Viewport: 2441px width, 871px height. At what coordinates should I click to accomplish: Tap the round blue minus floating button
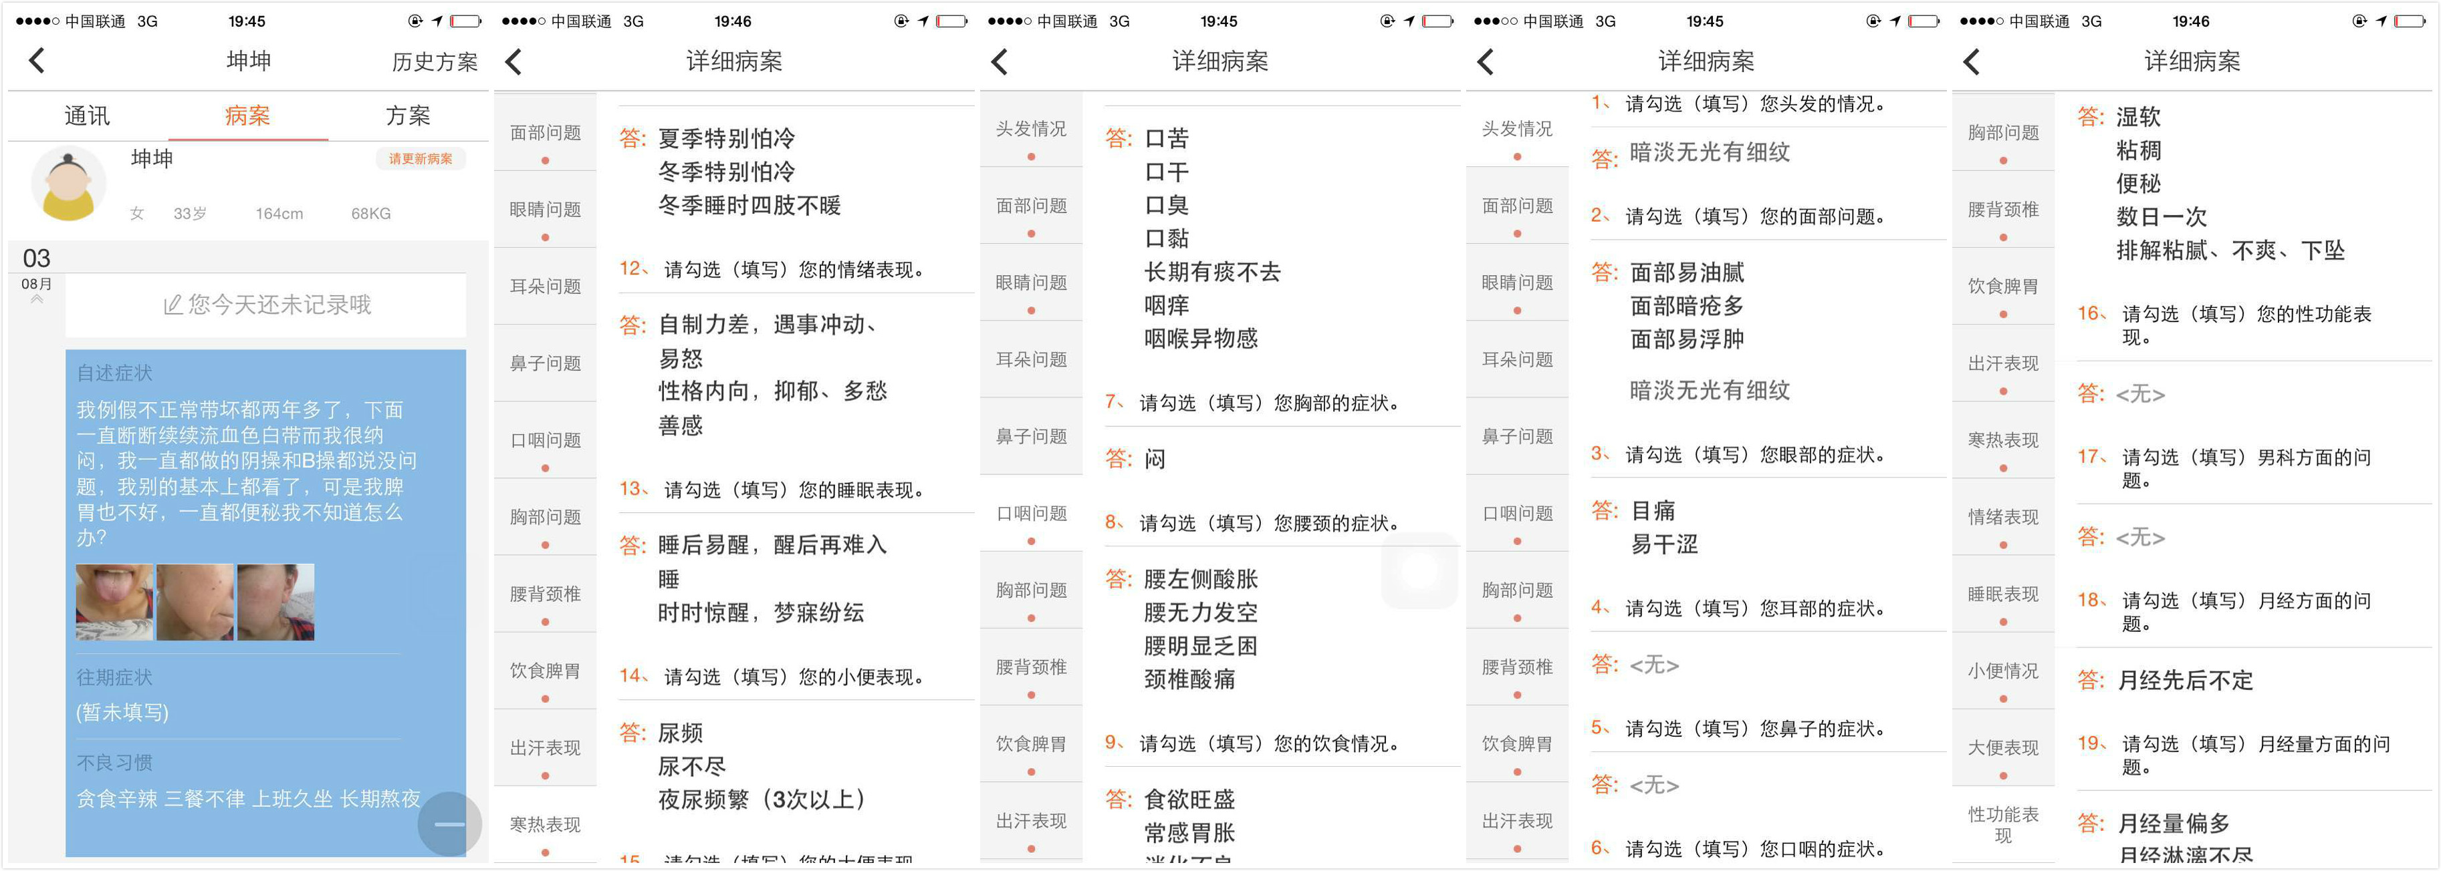click(x=449, y=824)
